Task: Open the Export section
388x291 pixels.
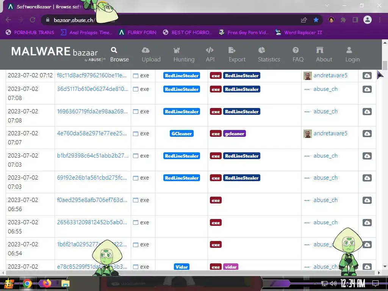Action: [x=237, y=55]
